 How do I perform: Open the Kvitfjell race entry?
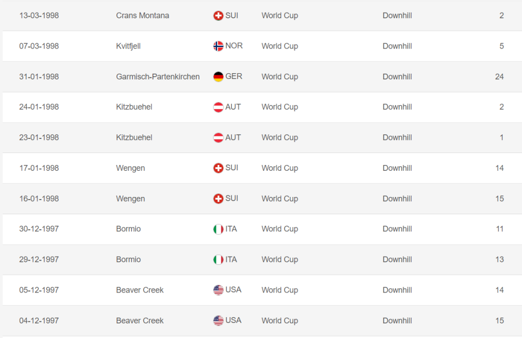128,46
